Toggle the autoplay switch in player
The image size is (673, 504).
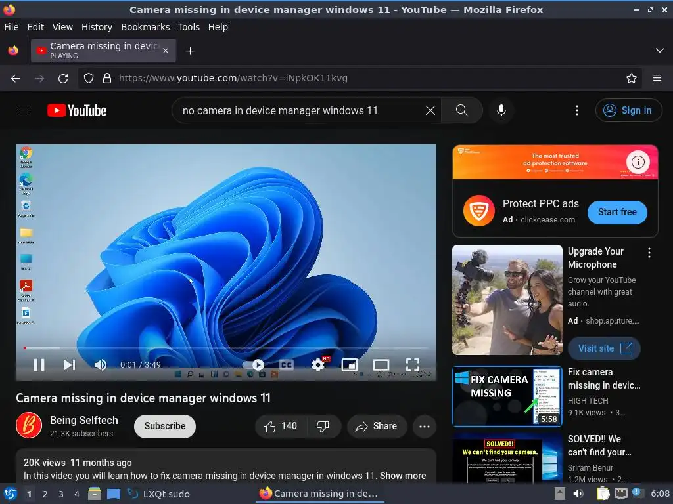[x=253, y=365]
